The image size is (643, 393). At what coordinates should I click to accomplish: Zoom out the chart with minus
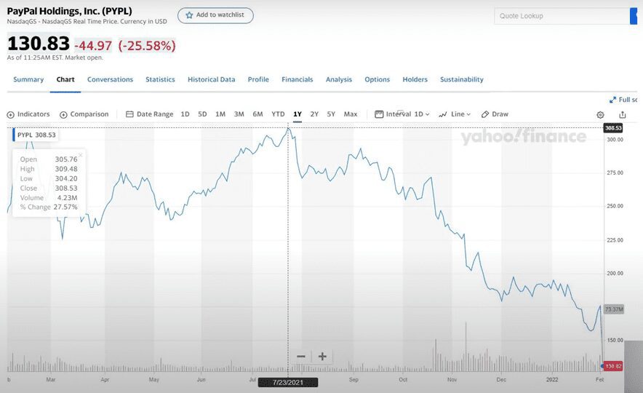point(301,357)
